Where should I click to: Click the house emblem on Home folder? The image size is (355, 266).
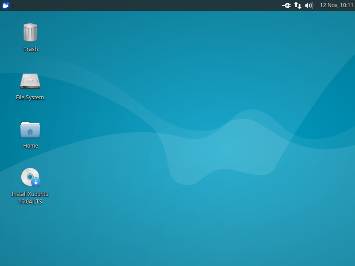30,131
